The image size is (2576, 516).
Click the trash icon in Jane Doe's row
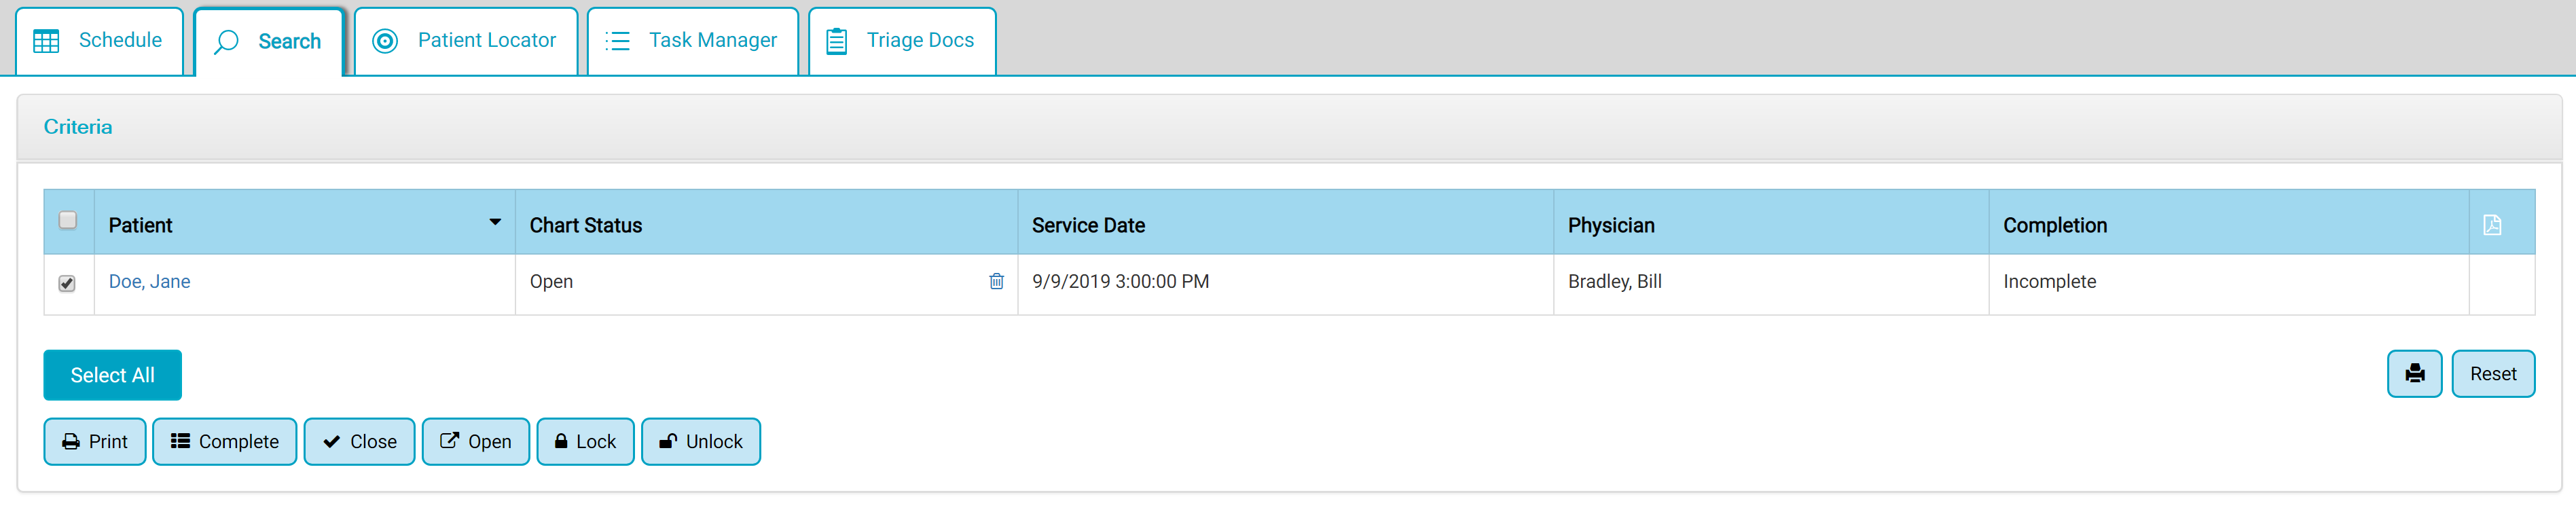[x=996, y=281]
